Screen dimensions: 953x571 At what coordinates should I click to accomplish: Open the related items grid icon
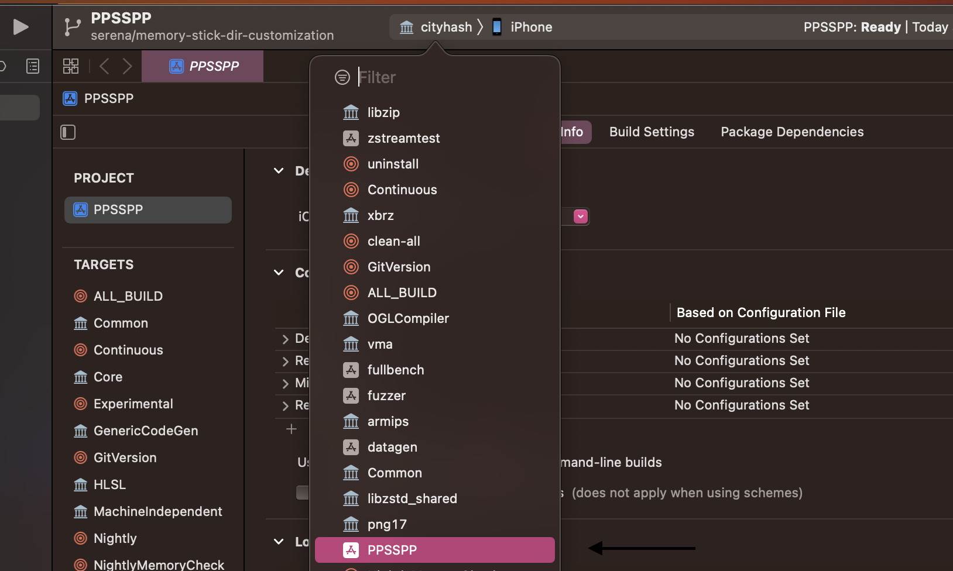(71, 66)
